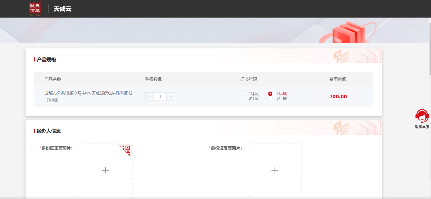Click the 天威诚信 logo in header
The width and height of the screenshot is (431, 199).
[35, 9]
